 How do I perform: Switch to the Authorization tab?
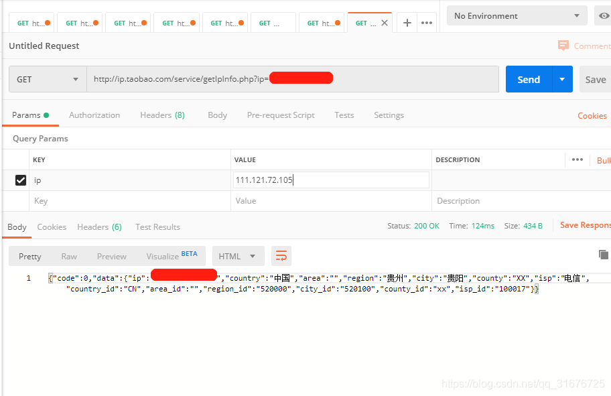(94, 115)
